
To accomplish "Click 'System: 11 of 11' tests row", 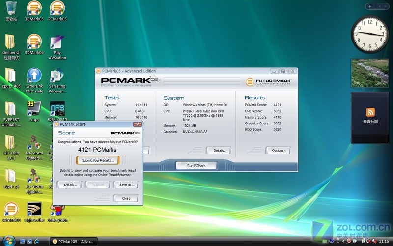I will point(126,105).
